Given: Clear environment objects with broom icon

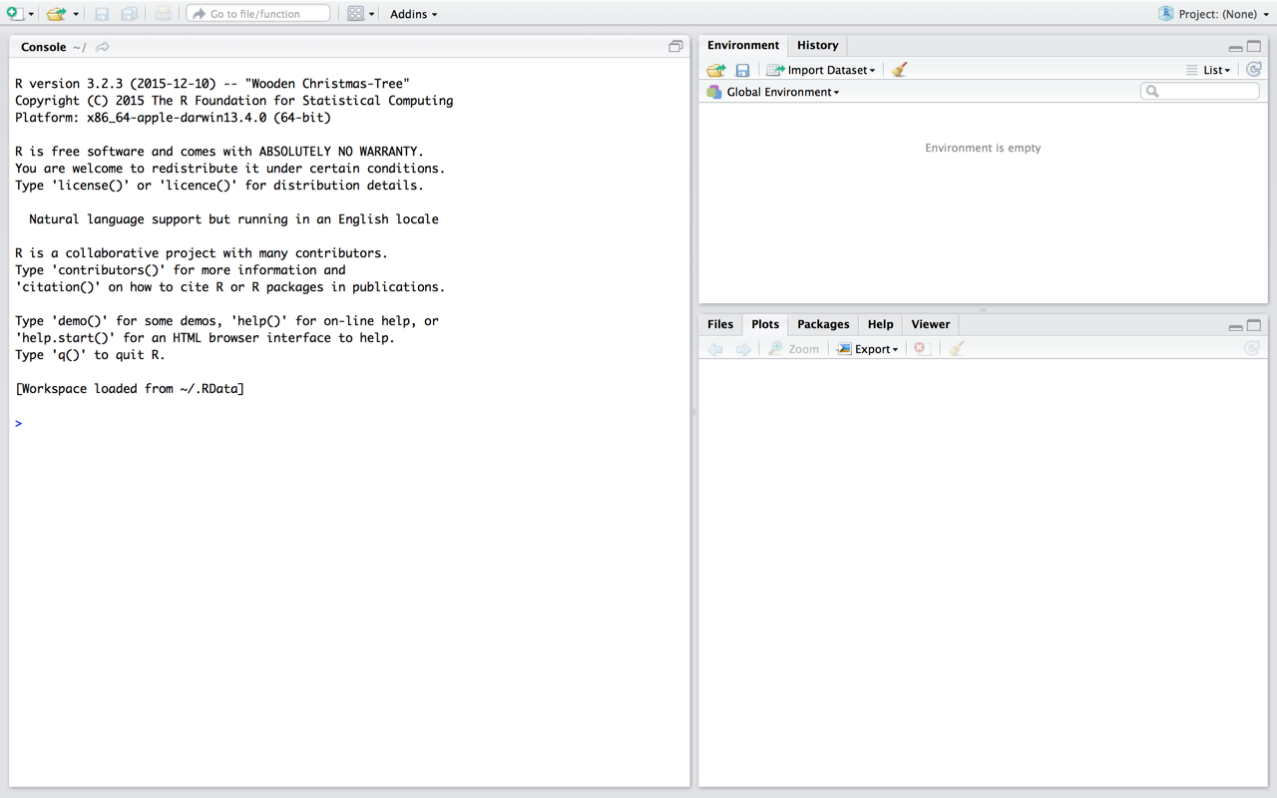Looking at the screenshot, I should [x=899, y=70].
